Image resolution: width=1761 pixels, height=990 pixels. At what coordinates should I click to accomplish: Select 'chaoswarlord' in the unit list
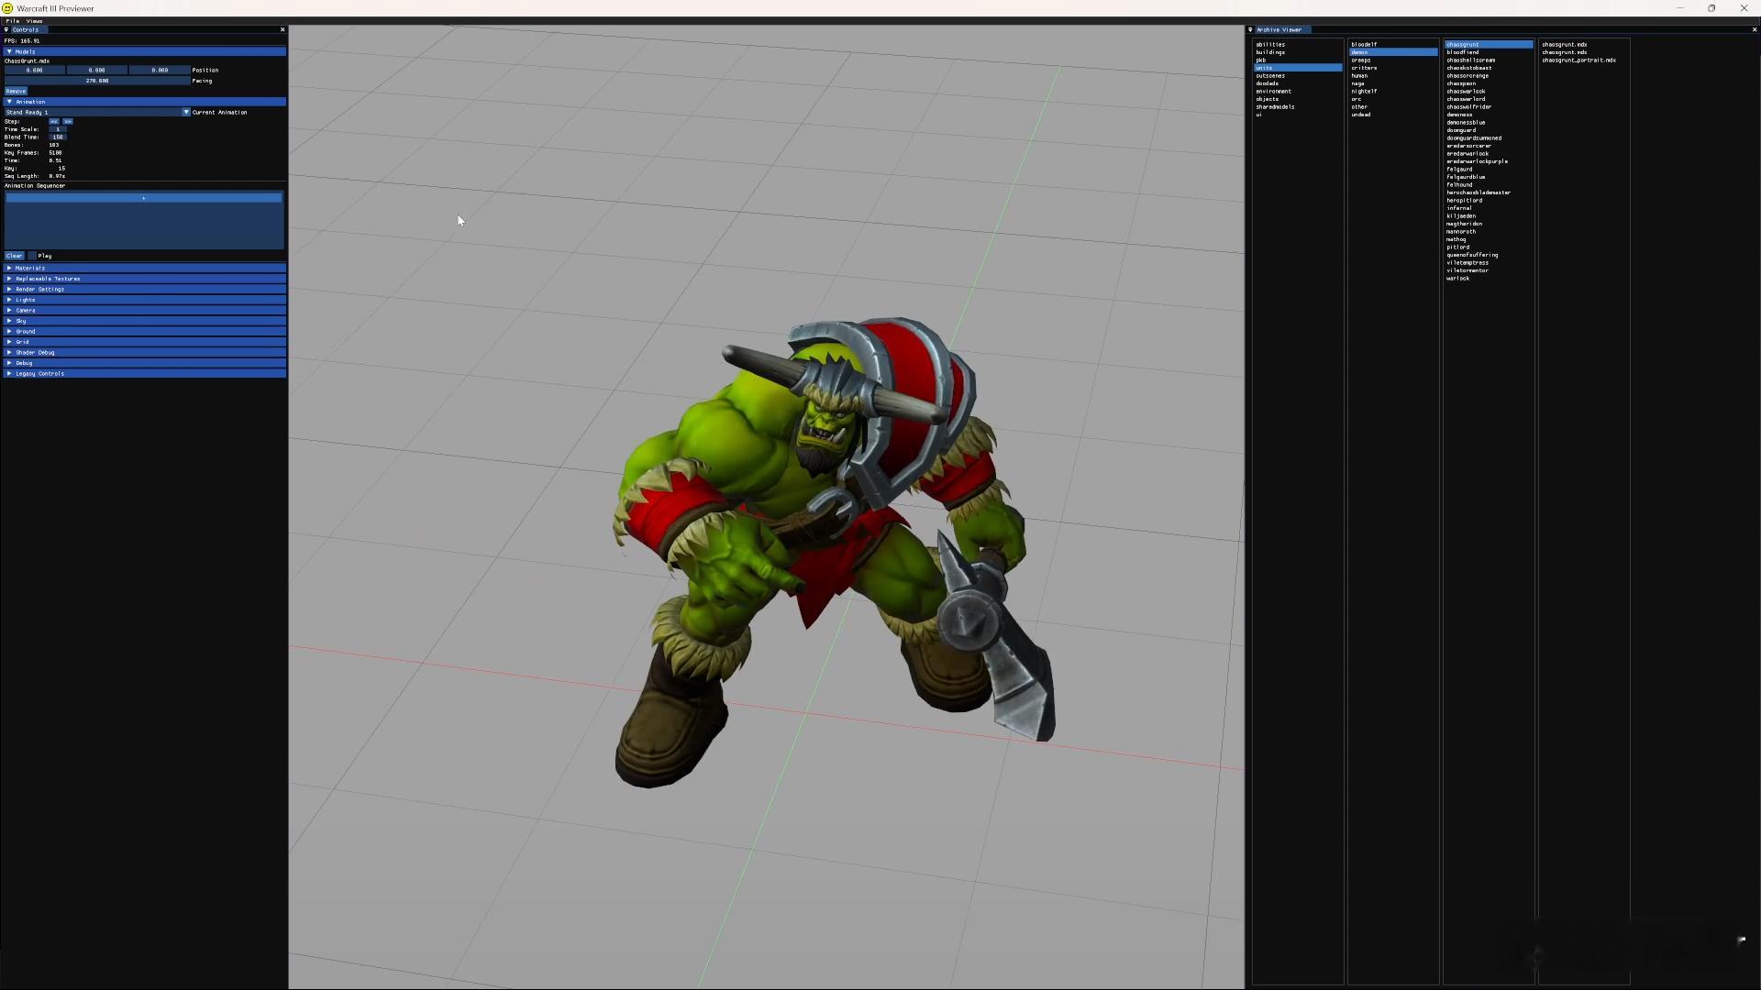(1466, 99)
